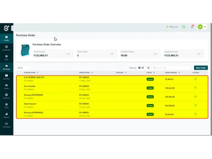Open actions menu for Arun Kamble order
The width and height of the screenshot is (212, 159).
pyautogui.click(x=195, y=88)
